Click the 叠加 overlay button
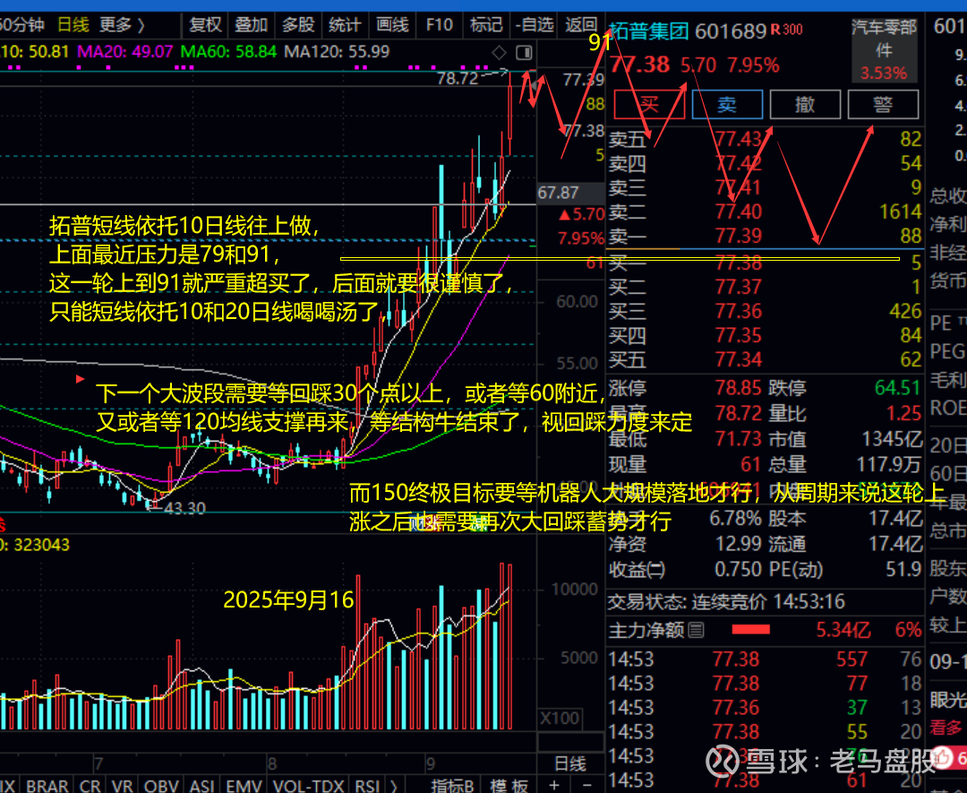Viewport: 967px width, 793px height. click(x=251, y=25)
